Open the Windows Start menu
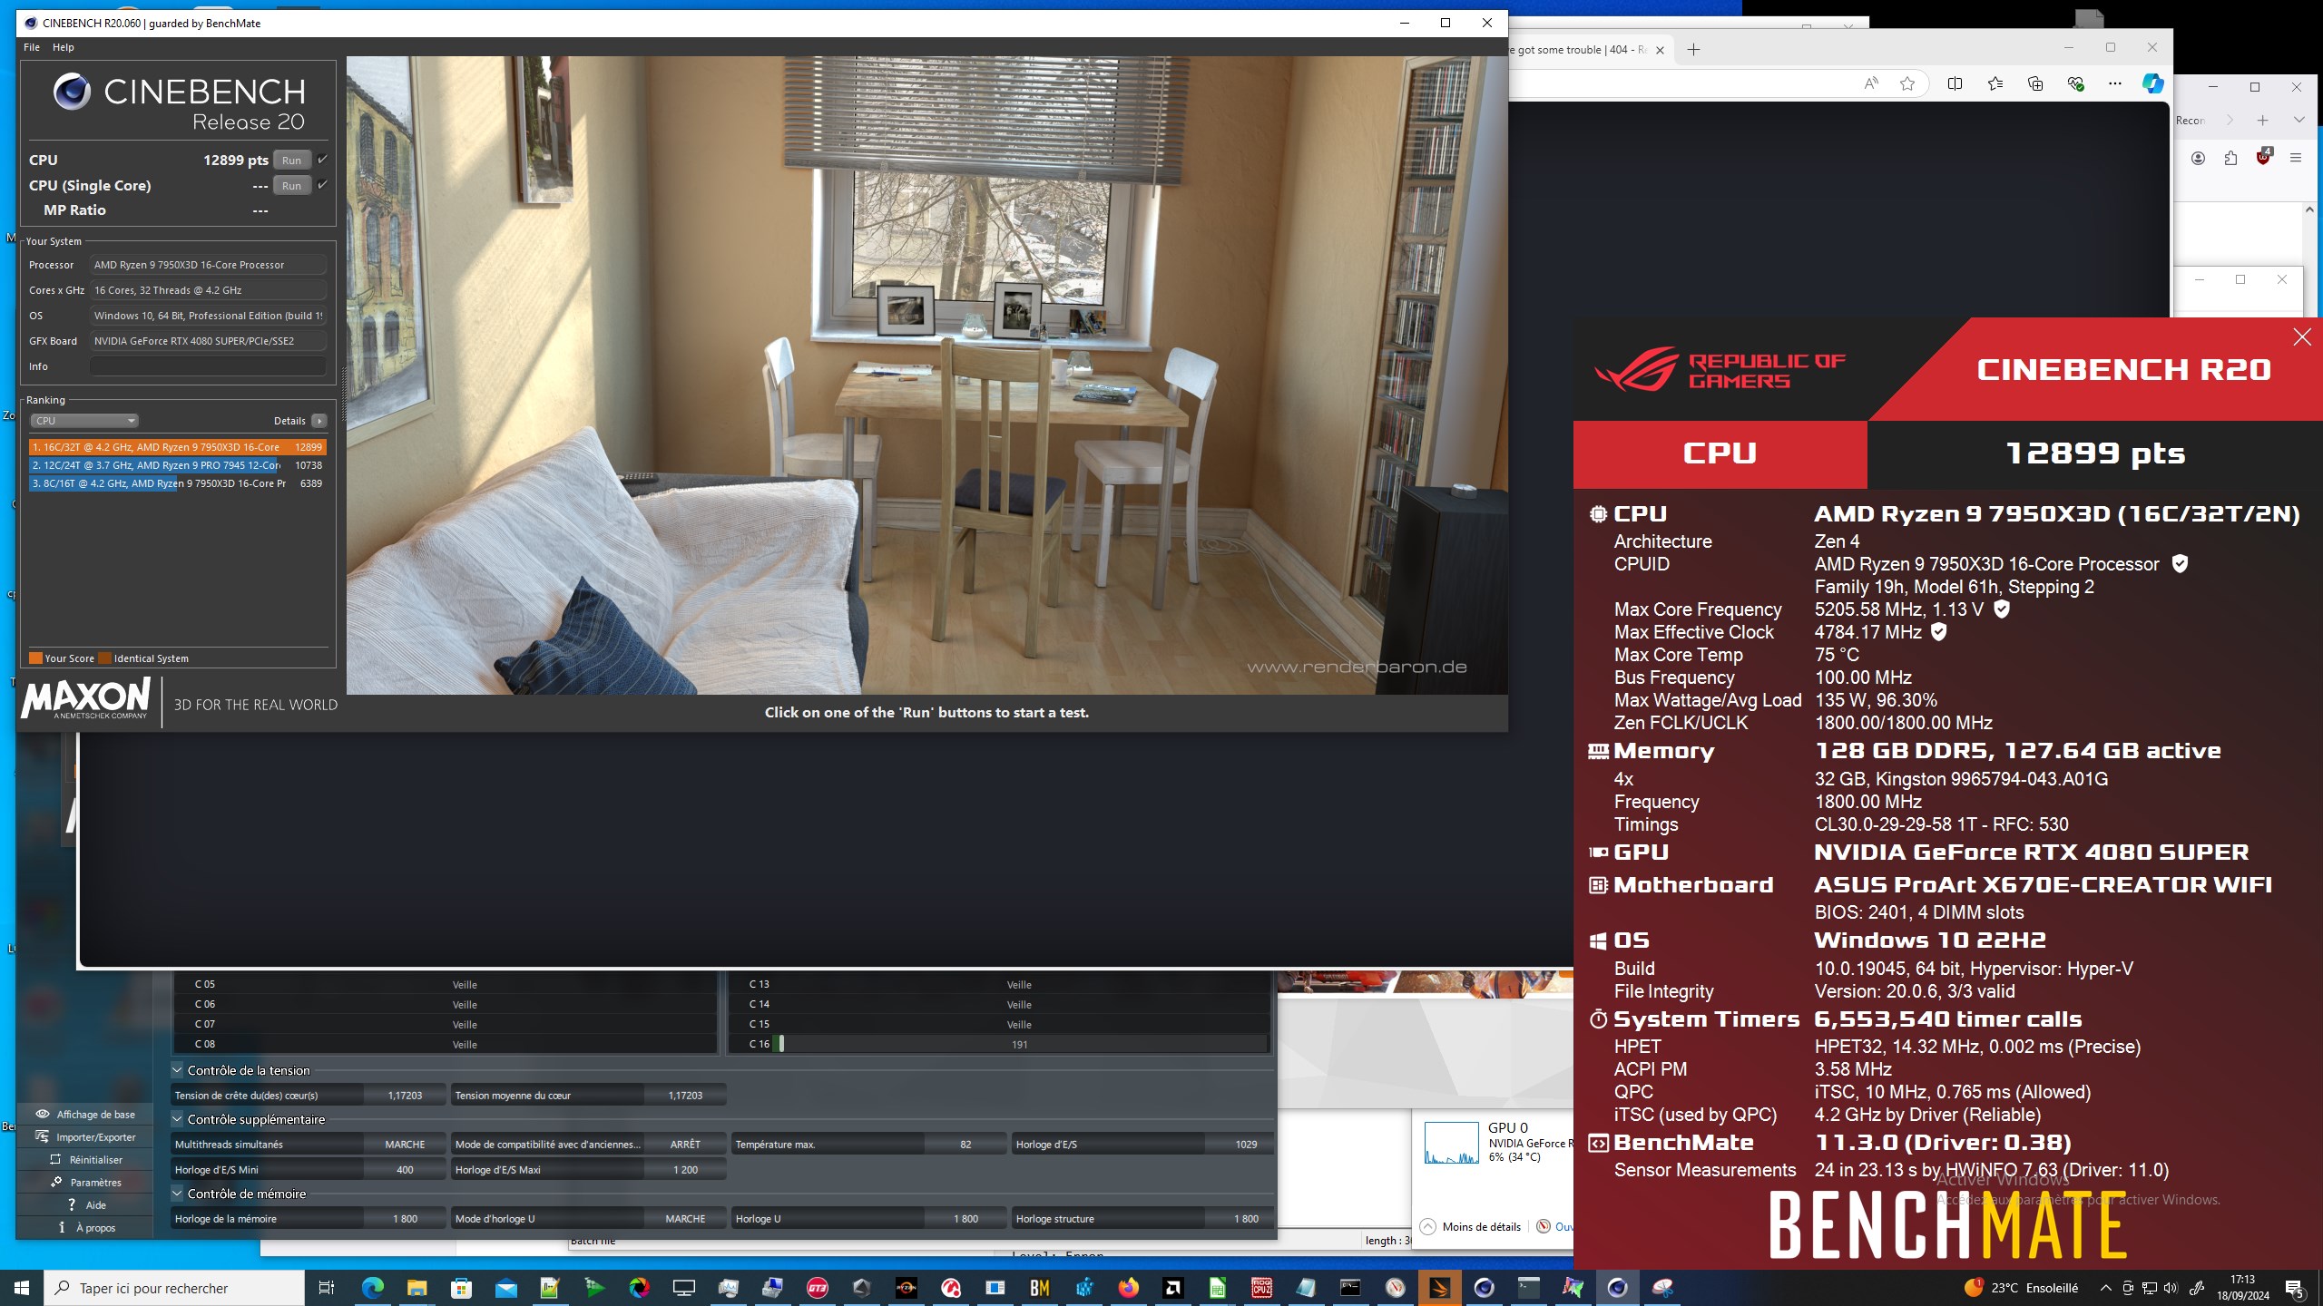This screenshot has height=1306, width=2323. [22, 1288]
